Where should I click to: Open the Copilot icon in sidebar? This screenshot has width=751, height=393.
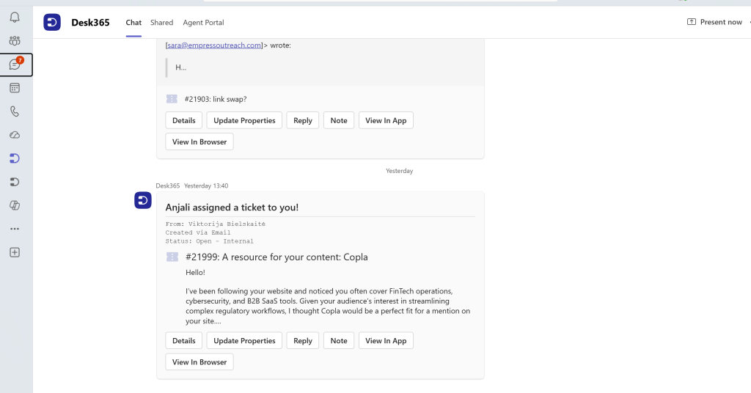click(x=15, y=205)
